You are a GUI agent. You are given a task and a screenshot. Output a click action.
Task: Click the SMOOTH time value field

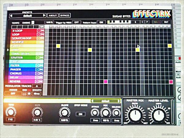coord(36,94)
